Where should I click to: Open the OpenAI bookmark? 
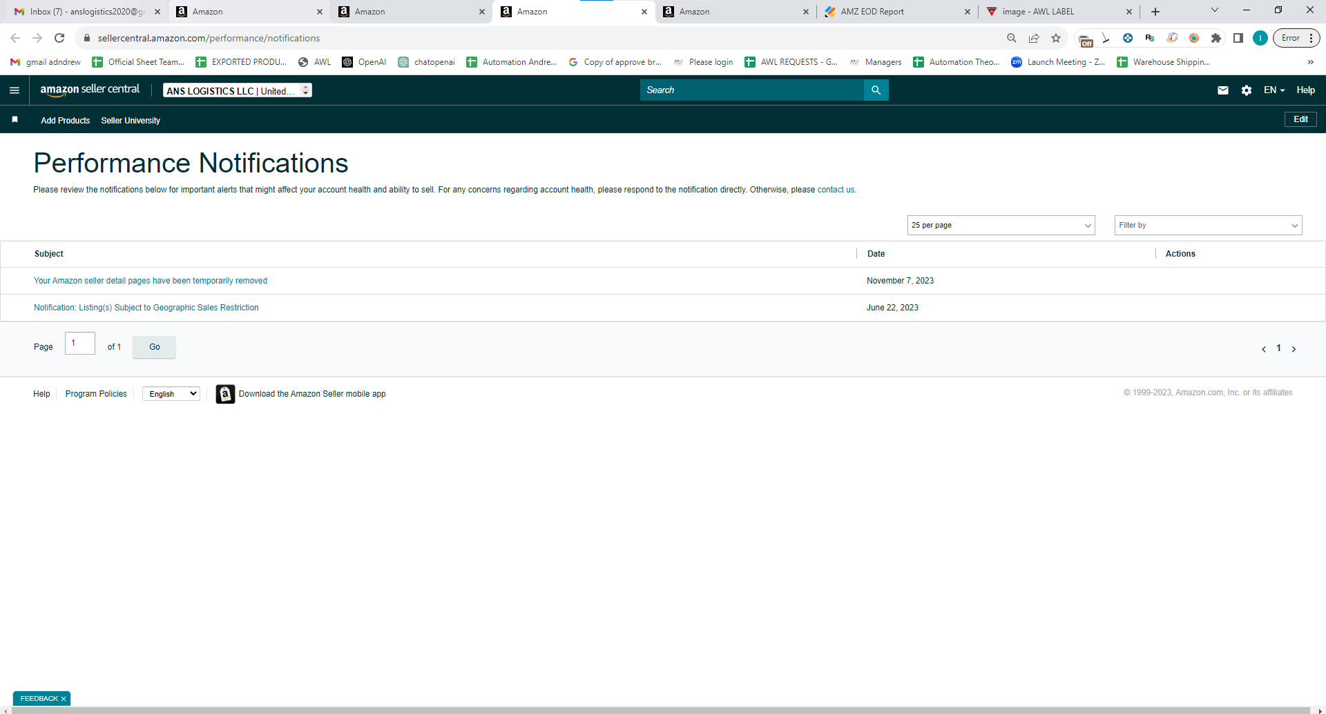(x=364, y=62)
